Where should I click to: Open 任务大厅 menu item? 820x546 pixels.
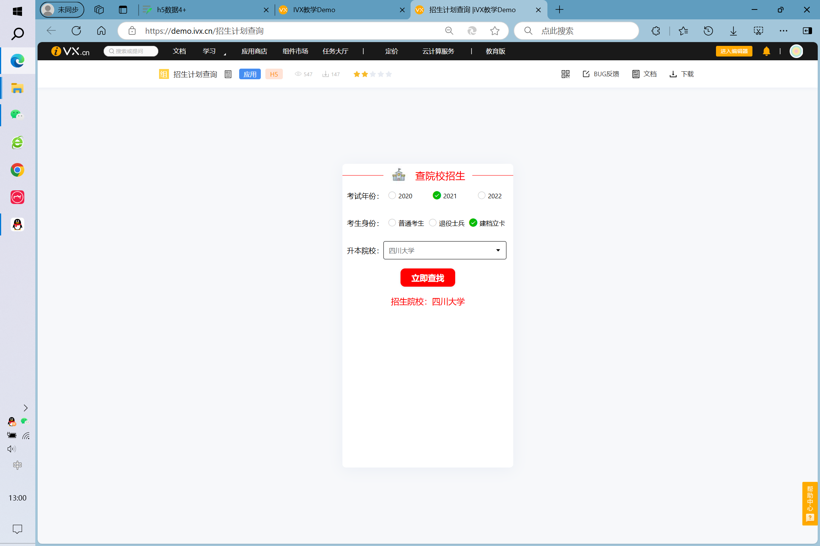(335, 51)
